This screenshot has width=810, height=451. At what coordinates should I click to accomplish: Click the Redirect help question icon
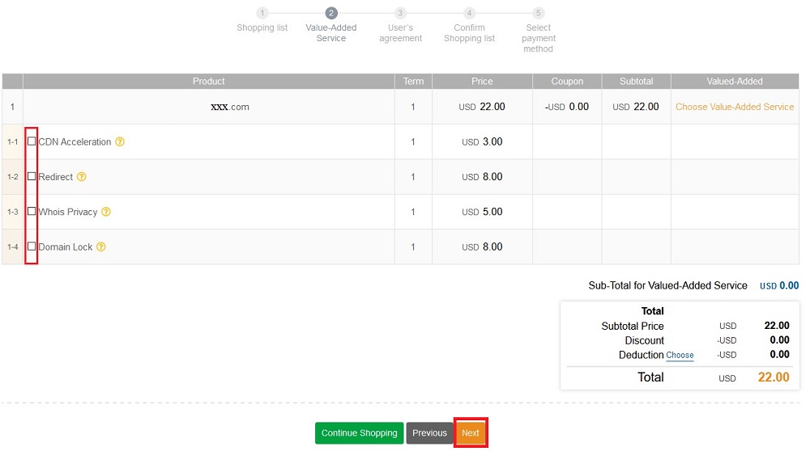(81, 177)
